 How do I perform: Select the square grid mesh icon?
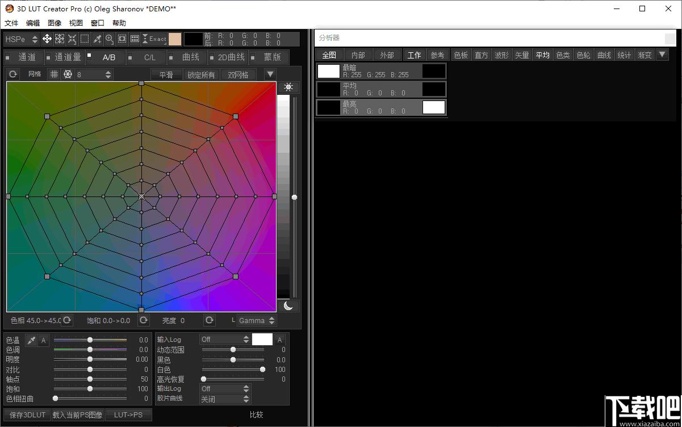pyautogui.click(x=54, y=74)
